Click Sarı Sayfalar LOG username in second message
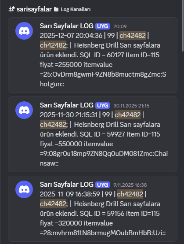The width and height of the screenshot is (184, 244). point(67,105)
